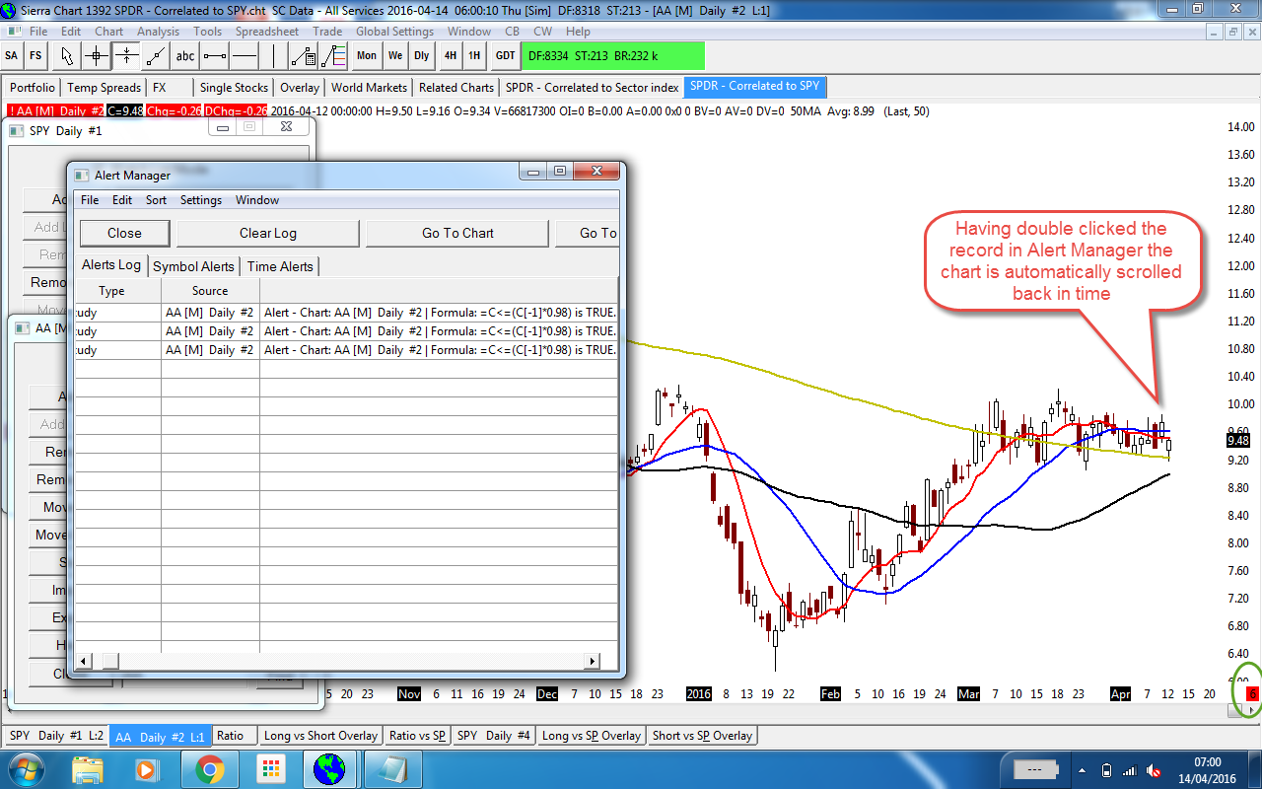
Task: Select the Time Alerts tab
Action: click(280, 266)
